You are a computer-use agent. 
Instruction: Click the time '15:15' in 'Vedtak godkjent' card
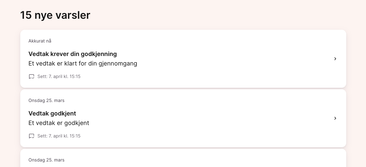click(75, 136)
